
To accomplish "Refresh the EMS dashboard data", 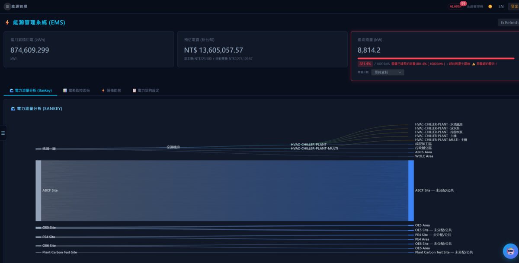I will [509, 22].
